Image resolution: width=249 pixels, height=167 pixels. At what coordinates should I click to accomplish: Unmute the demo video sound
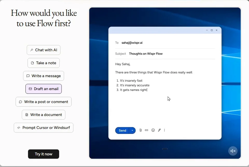point(233,151)
